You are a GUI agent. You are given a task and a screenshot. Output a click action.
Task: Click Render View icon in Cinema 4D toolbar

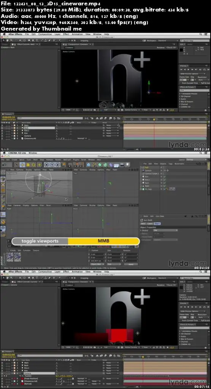(70, 165)
